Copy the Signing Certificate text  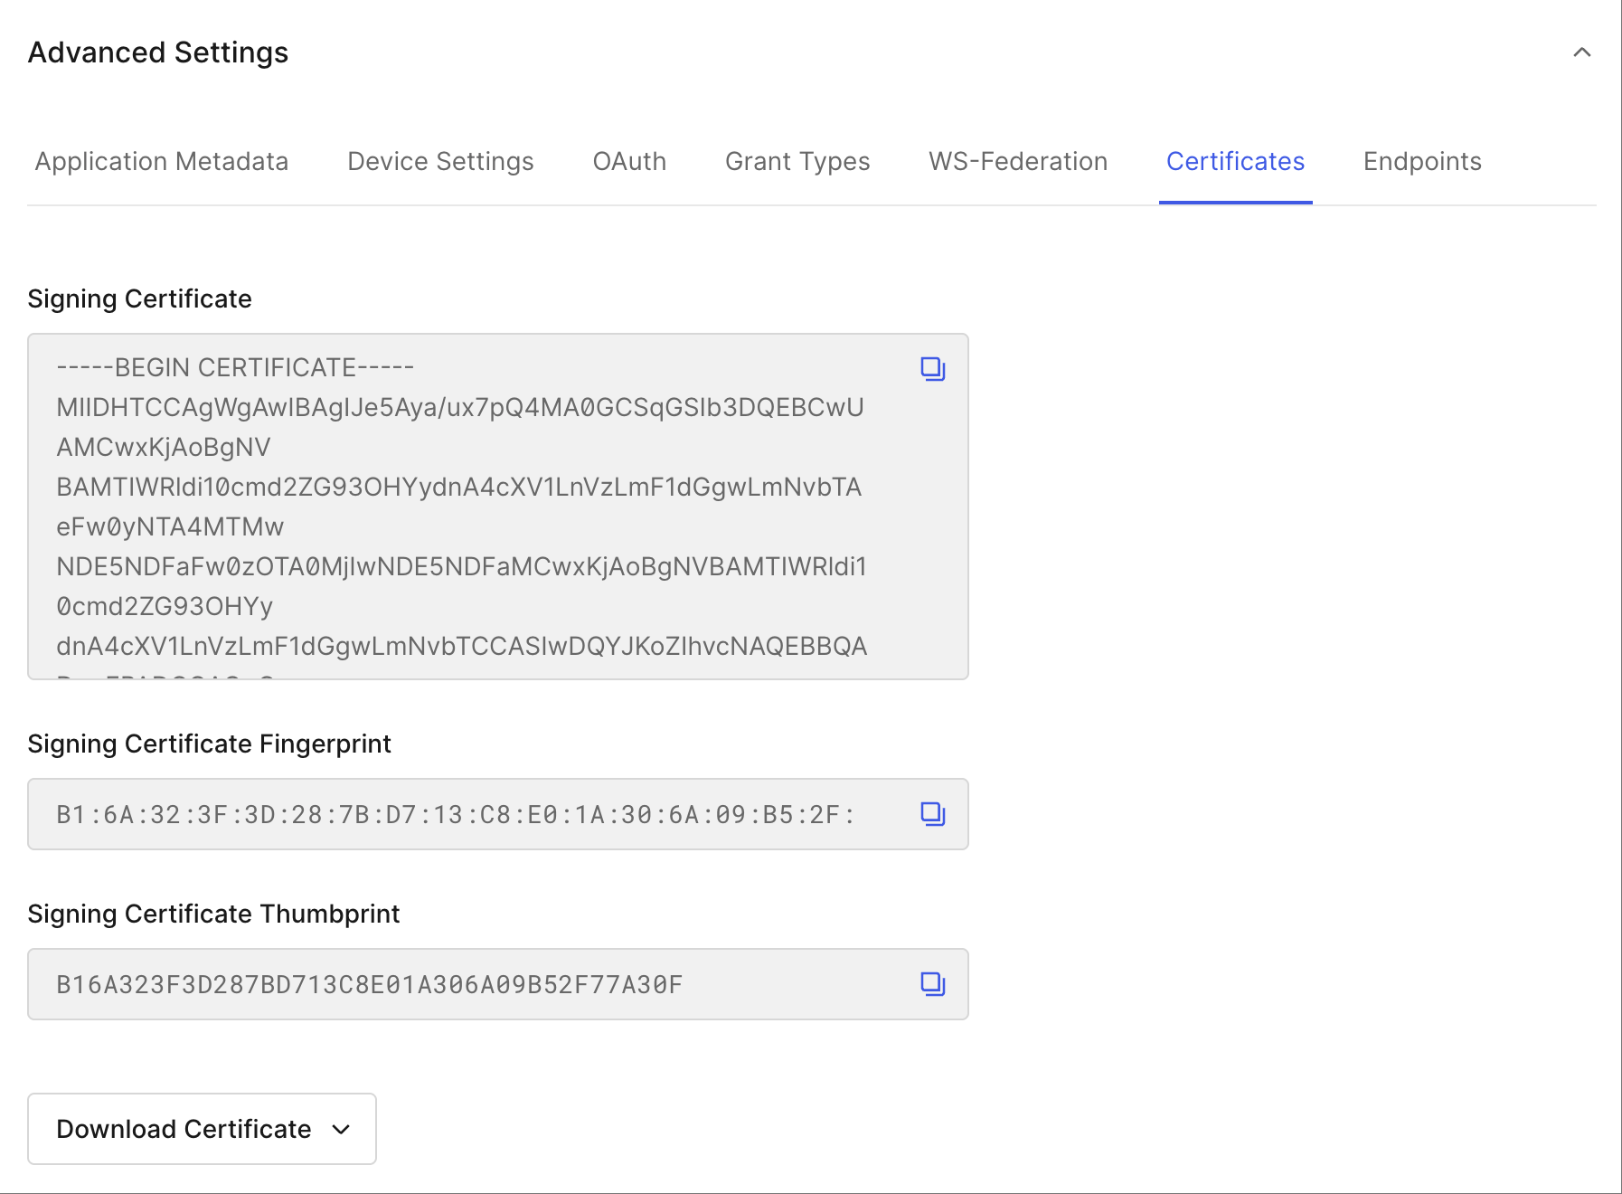pyautogui.click(x=932, y=369)
